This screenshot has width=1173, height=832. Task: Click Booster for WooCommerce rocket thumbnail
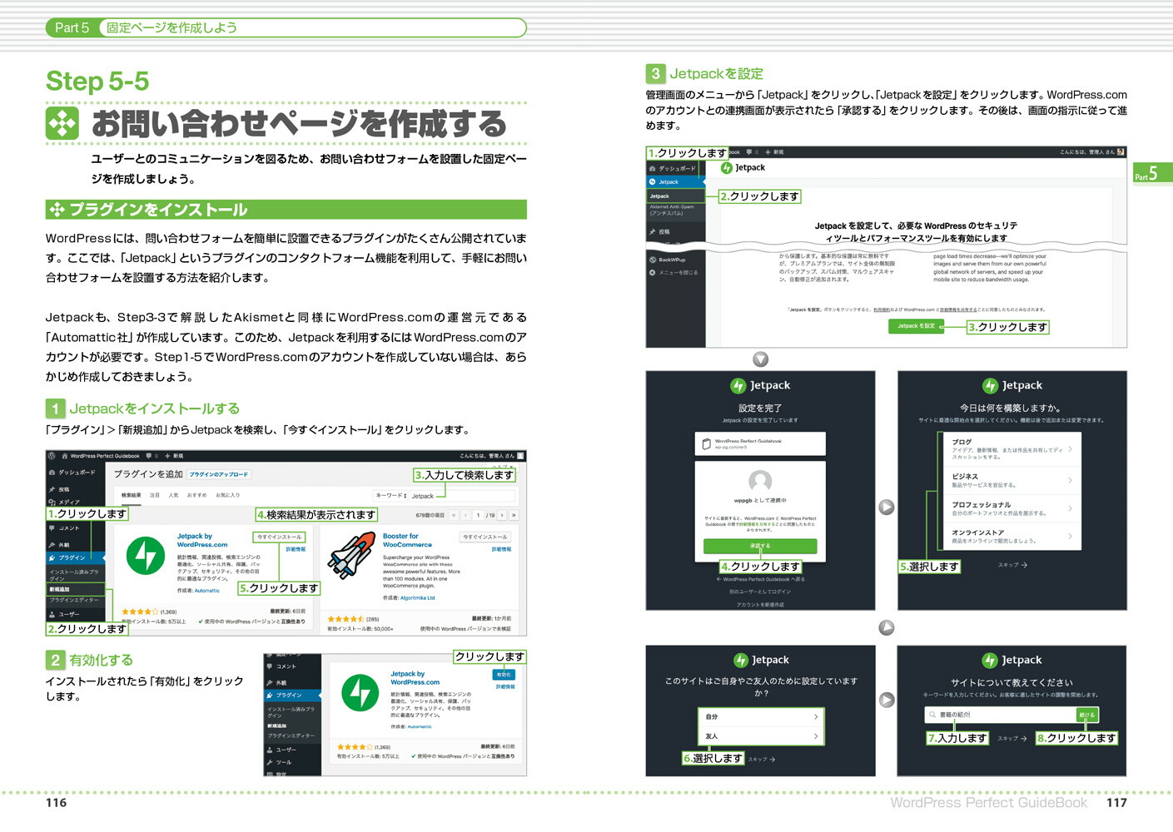[352, 556]
